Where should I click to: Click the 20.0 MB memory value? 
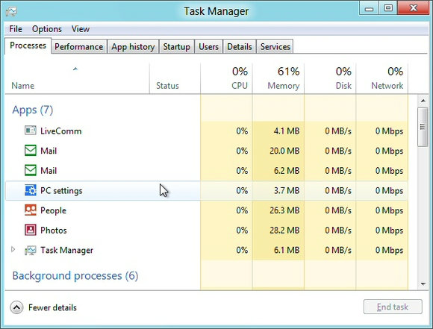pos(284,151)
